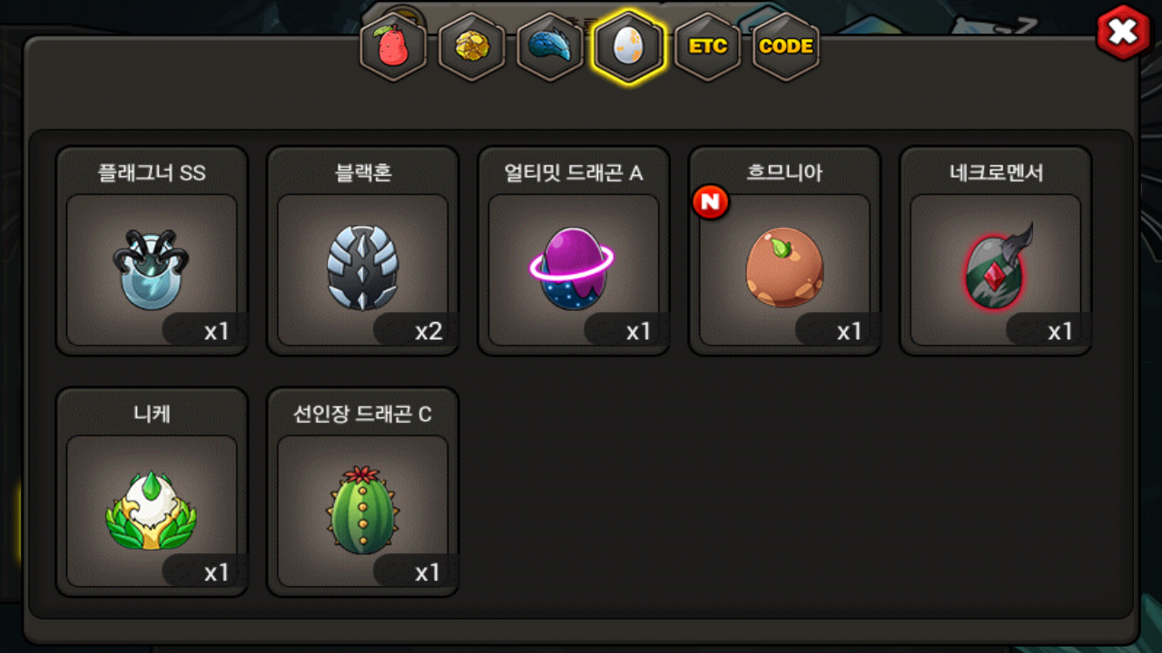The image size is (1162, 653).
Task: Pick the 흐므니아 brown egg
Action: click(784, 268)
